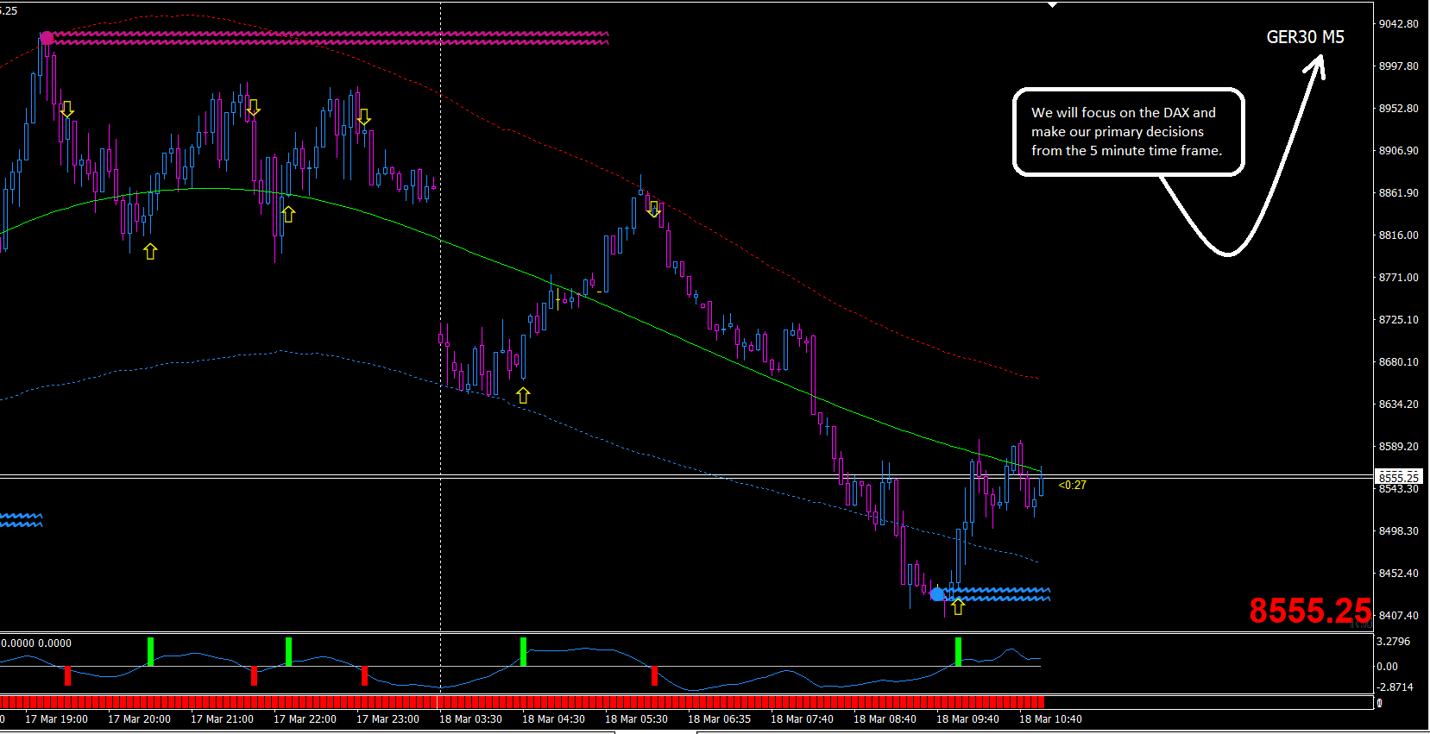Screen dimensions: 1430x734
Task: Click the 8498.30 price axis label
Action: [1398, 531]
